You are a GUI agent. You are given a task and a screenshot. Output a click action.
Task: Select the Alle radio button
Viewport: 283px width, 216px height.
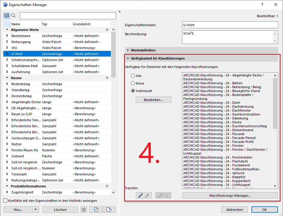[x=133, y=76]
